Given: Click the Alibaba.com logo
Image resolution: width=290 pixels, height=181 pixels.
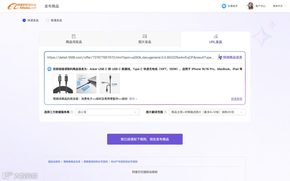Looking at the screenshot, I should [x=22, y=6].
